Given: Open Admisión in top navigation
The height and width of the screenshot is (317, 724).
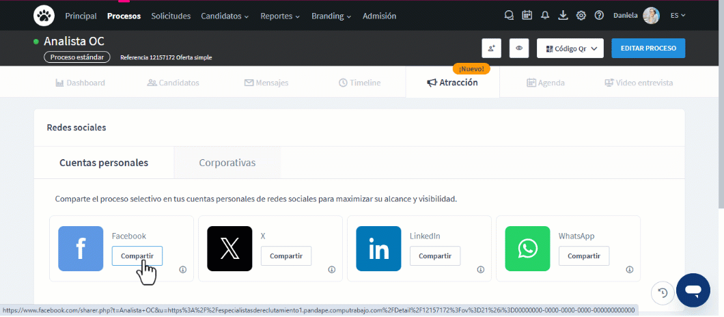Looking at the screenshot, I should click(380, 16).
